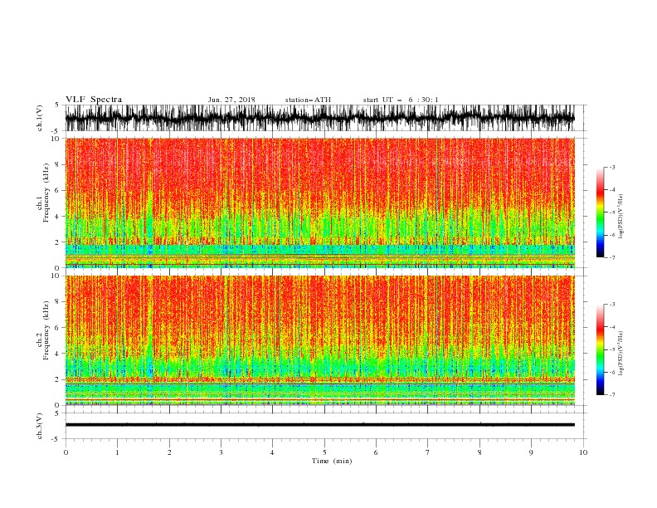657x508 pixels.
Task: Click the "-3" tick on ch.1 colorbar
Action: pos(611,167)
